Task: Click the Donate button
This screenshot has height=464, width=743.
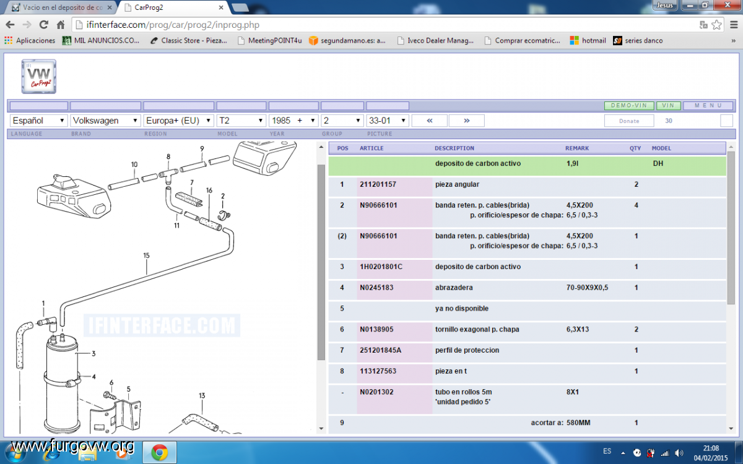Action: pyautogui.click(x=628, y=121)
